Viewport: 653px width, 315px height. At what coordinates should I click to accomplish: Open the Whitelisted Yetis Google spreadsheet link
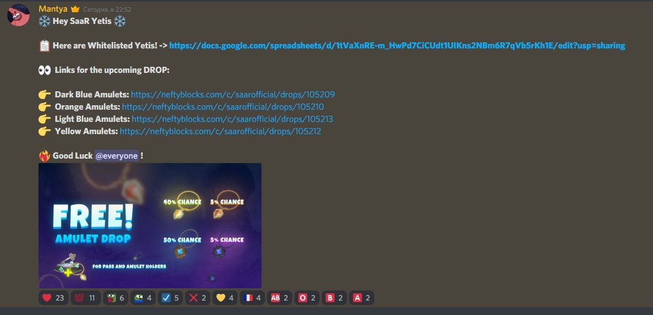(x=397, y=46)
